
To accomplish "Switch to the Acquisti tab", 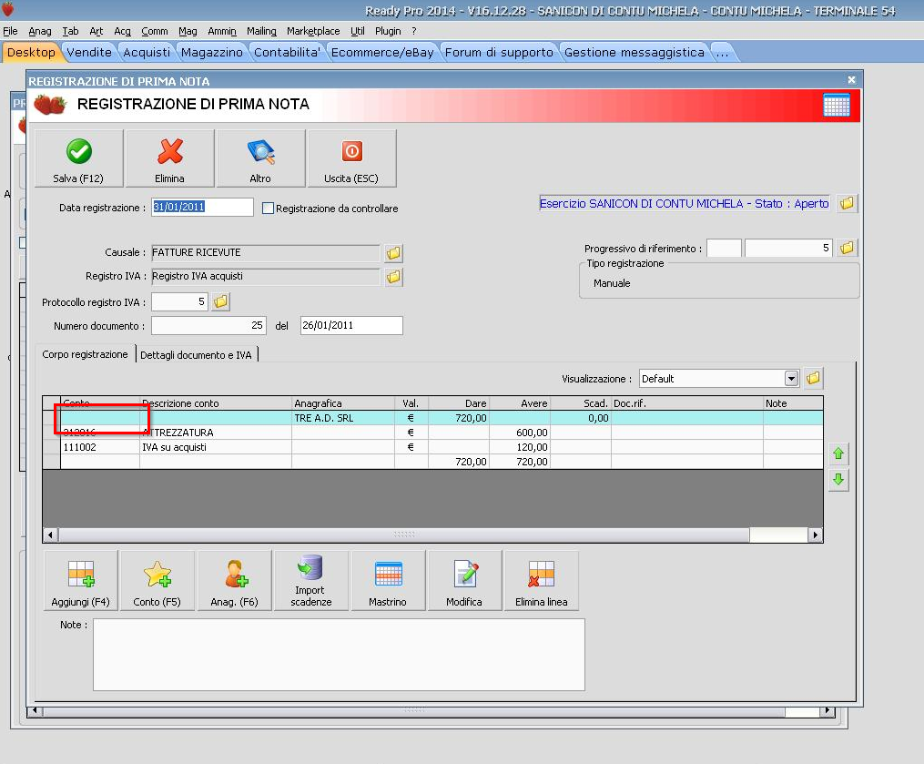I will [147, 53].
